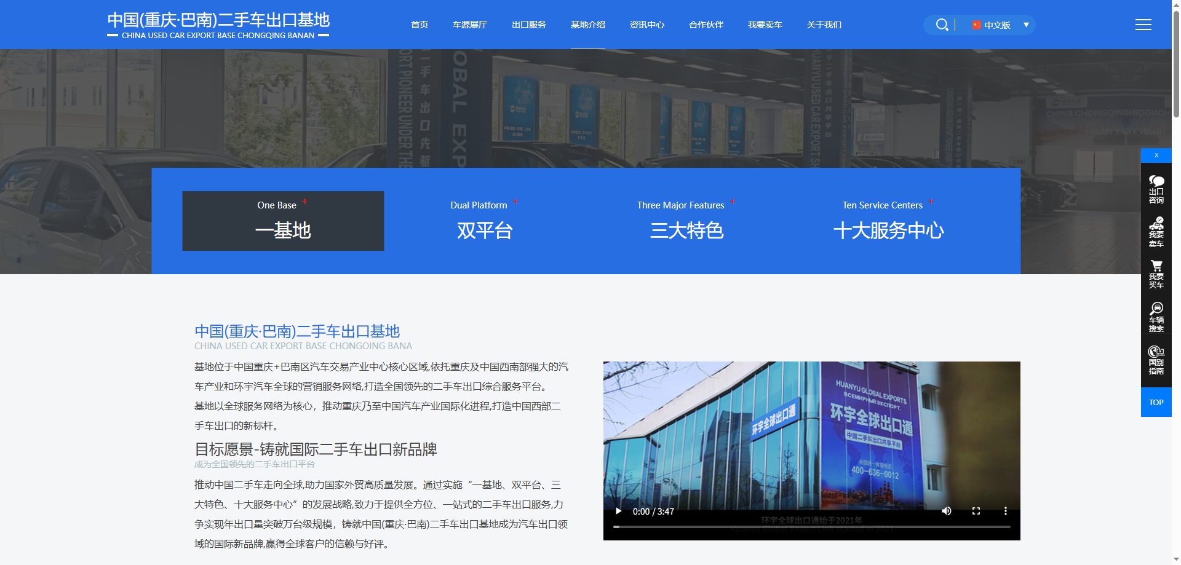The width and height of the screenshot is (1181, 565).
Task: Select Three Major Features 三大特色 tab
Action: point(686,221)
